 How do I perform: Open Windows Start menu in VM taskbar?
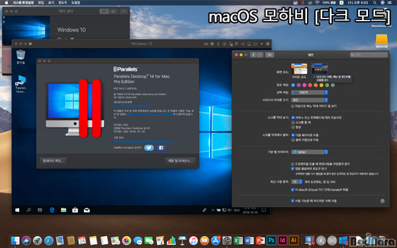(17, 210)
